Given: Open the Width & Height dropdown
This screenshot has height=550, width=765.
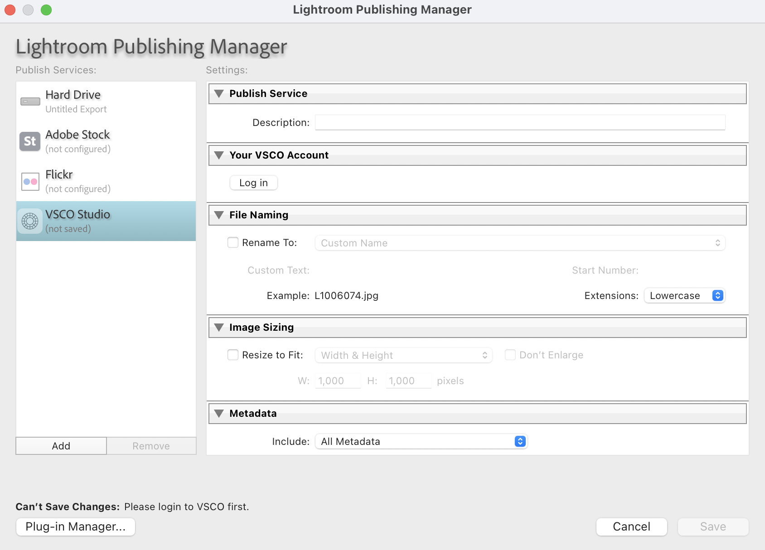Looking at the screenshot, I should point(404,355).
